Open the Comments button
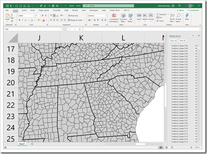Screen dimensions: 207x154 click(193, 10)
